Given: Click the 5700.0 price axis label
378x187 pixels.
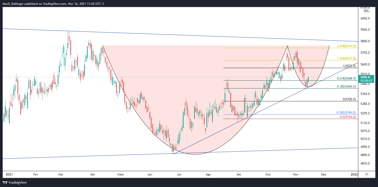Looking at the screenshot, I should tap(365, 53).
